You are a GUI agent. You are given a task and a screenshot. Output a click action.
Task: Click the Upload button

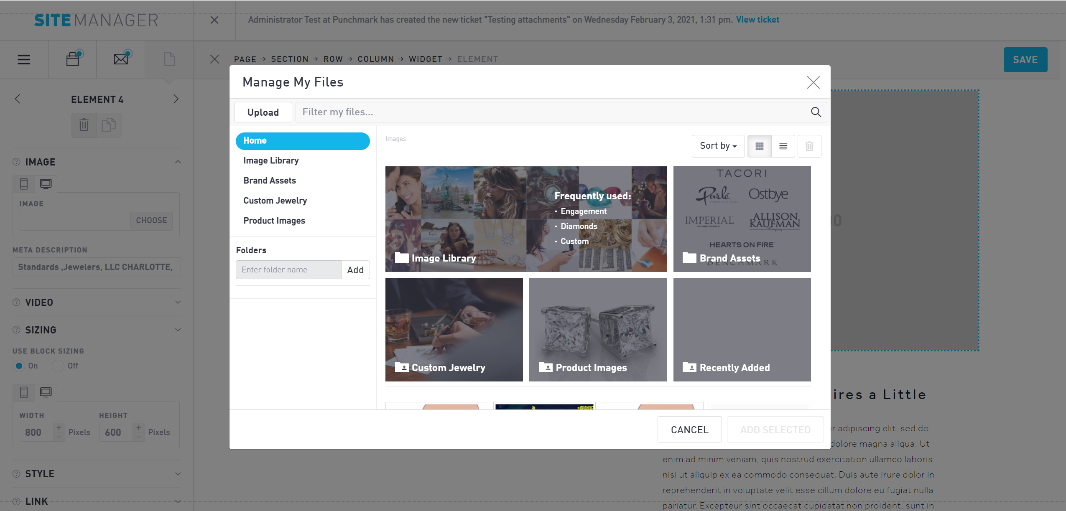[263, 112]
